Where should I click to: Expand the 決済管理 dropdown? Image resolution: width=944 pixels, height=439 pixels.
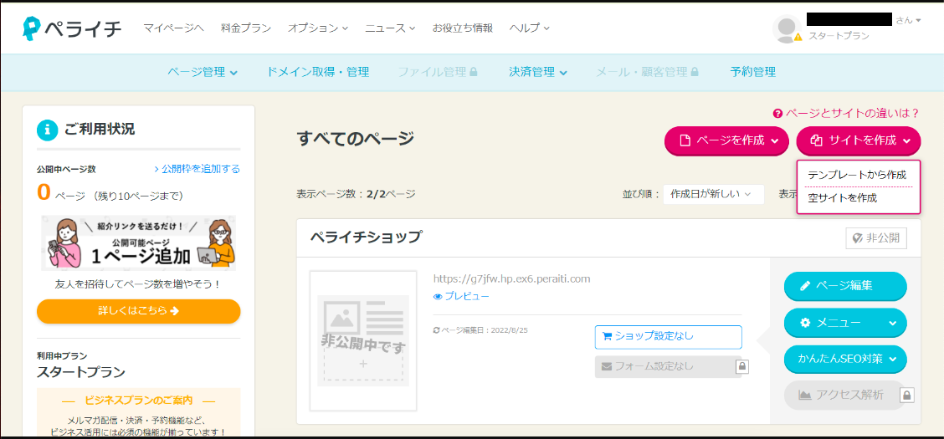pyautogui.click(x=538, y=72)
